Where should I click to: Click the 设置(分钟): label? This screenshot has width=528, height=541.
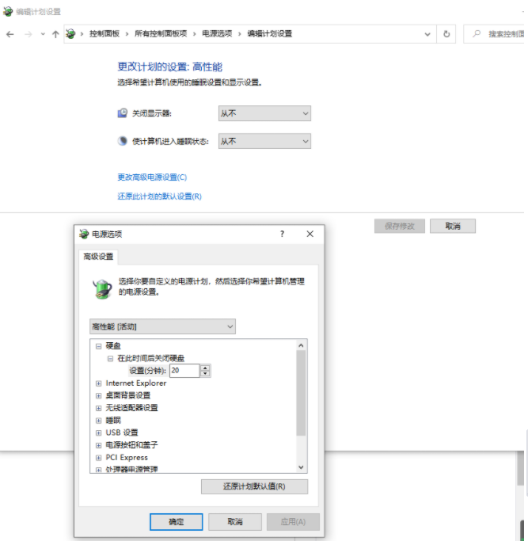click(147, 371)
